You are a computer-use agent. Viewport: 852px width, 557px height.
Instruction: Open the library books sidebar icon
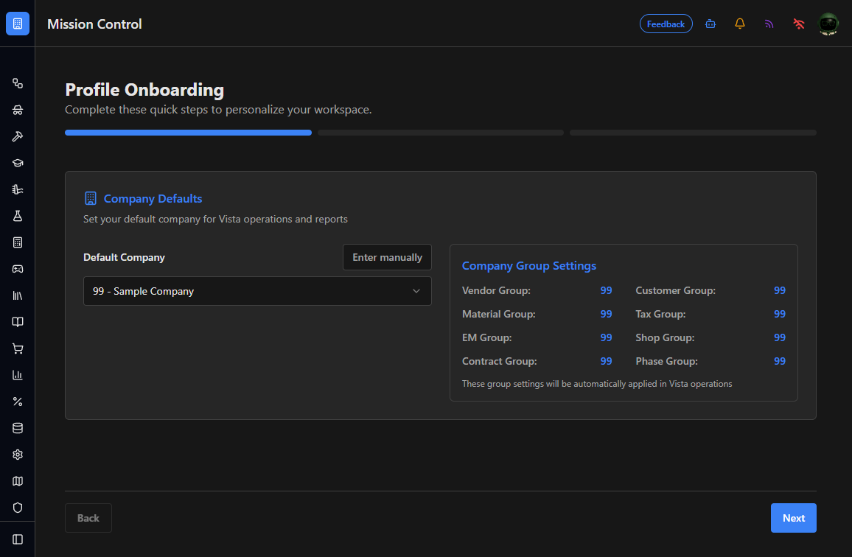18,295
